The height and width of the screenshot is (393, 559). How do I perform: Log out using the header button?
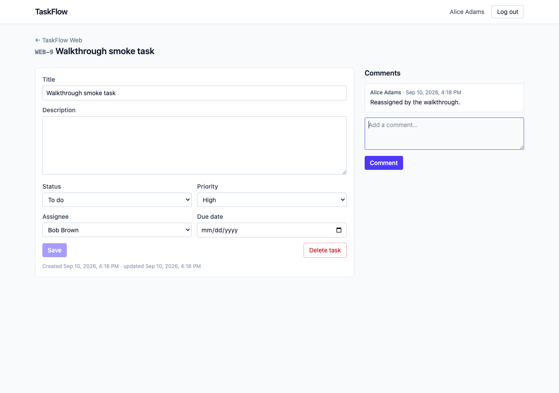pyautogui.click(x=507, y=12)
